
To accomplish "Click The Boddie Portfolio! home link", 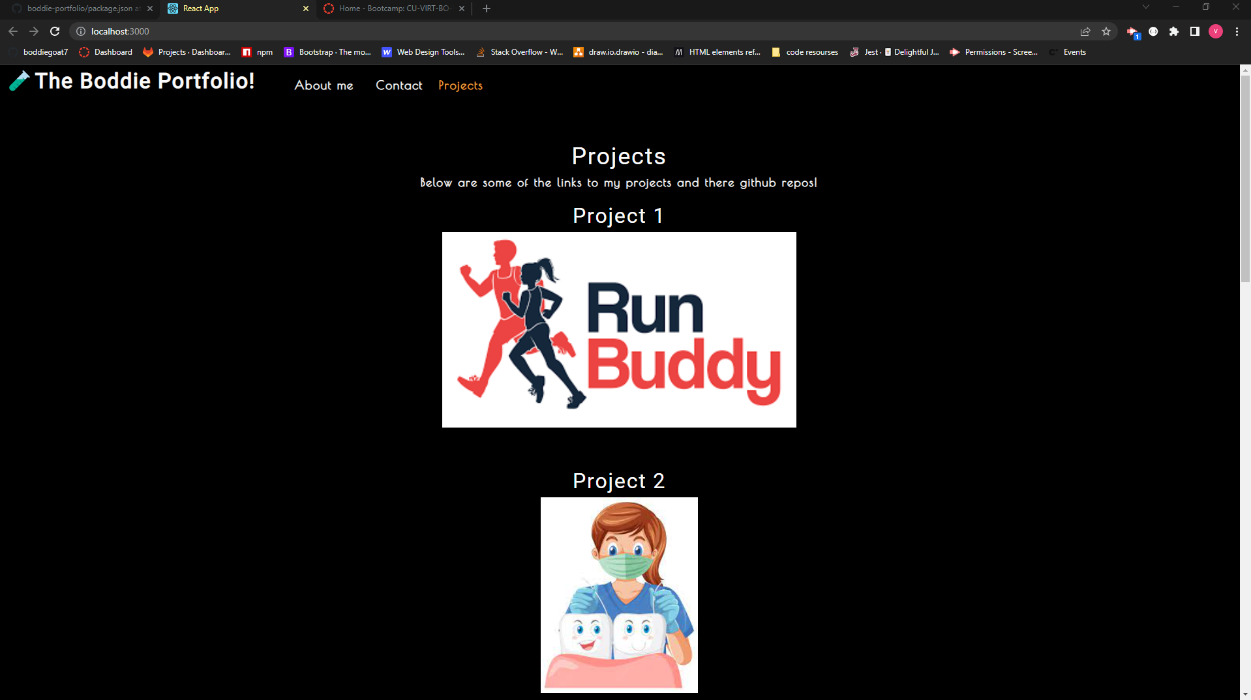I will click(131, 81).
